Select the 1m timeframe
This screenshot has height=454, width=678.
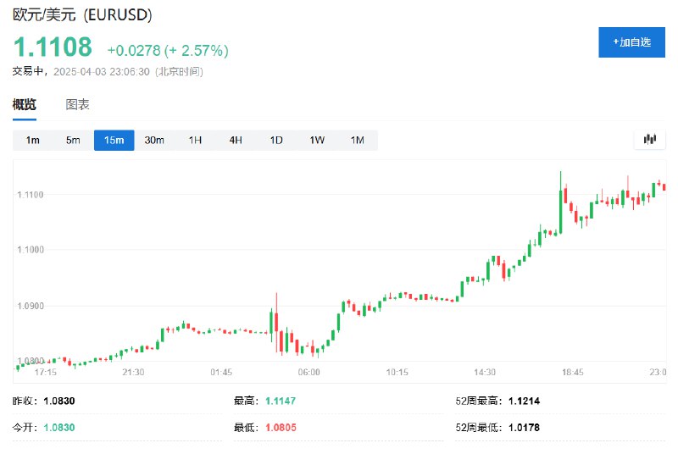[33, 141]
